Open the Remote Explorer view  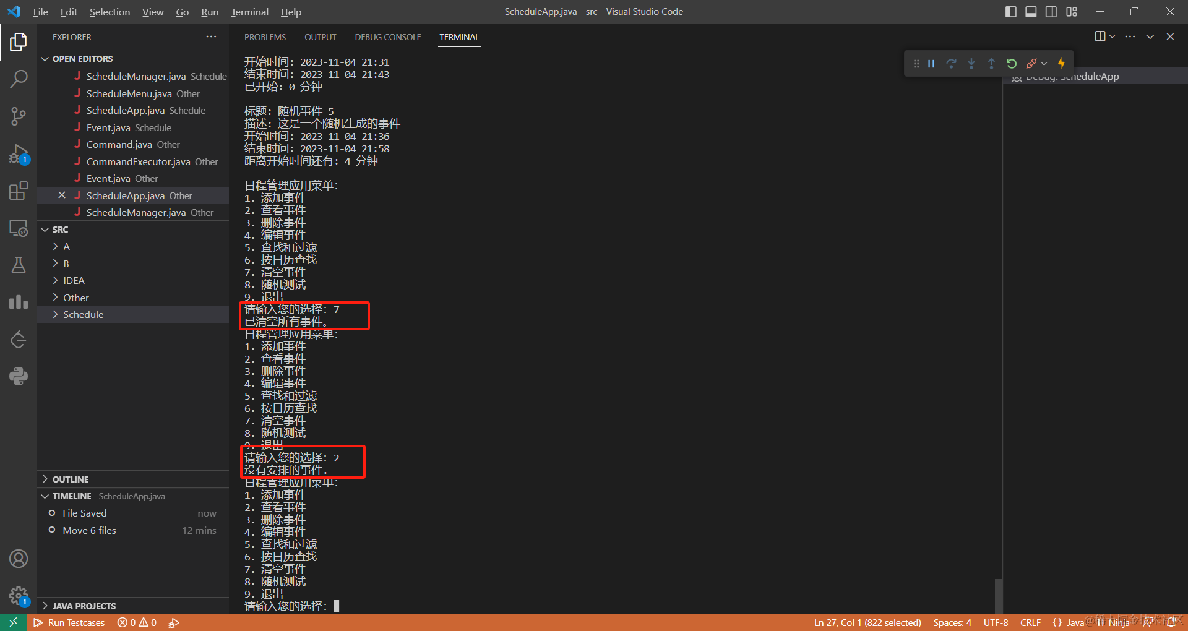point(19,228)
